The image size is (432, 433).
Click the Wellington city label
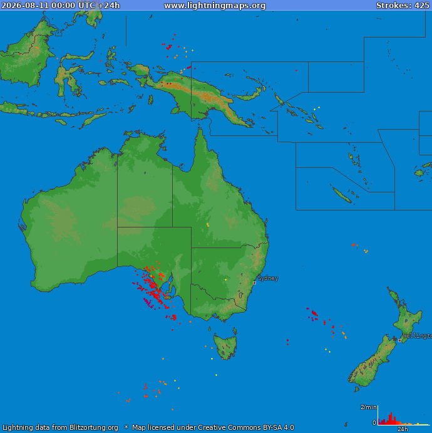(417, 336)
